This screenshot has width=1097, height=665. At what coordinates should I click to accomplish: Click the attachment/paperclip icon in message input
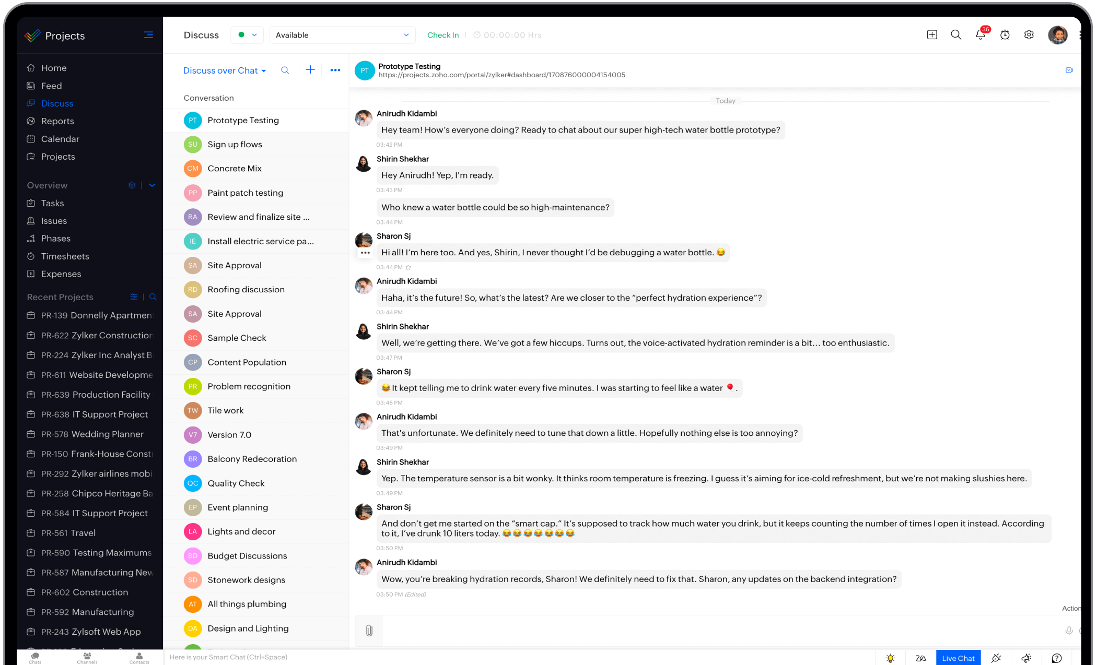click(369, 631)
